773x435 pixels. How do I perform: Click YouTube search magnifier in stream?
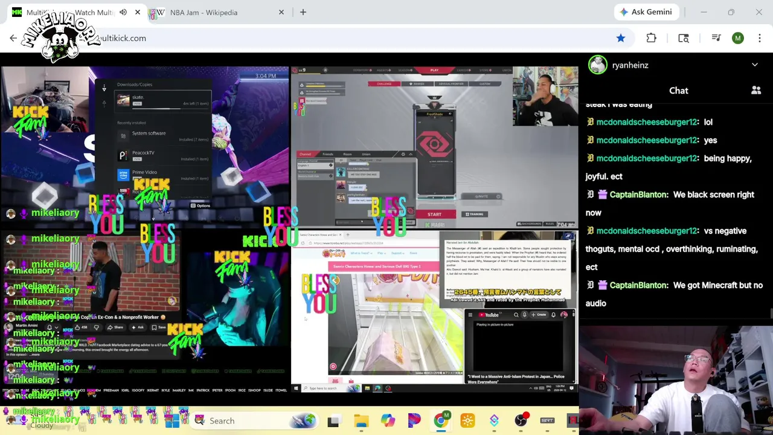pos(516,315)
